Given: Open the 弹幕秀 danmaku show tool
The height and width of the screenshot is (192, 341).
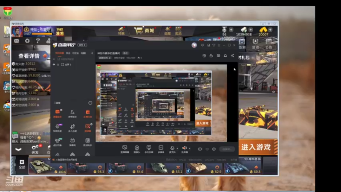Looking at the screenshot, I should 72,142.
